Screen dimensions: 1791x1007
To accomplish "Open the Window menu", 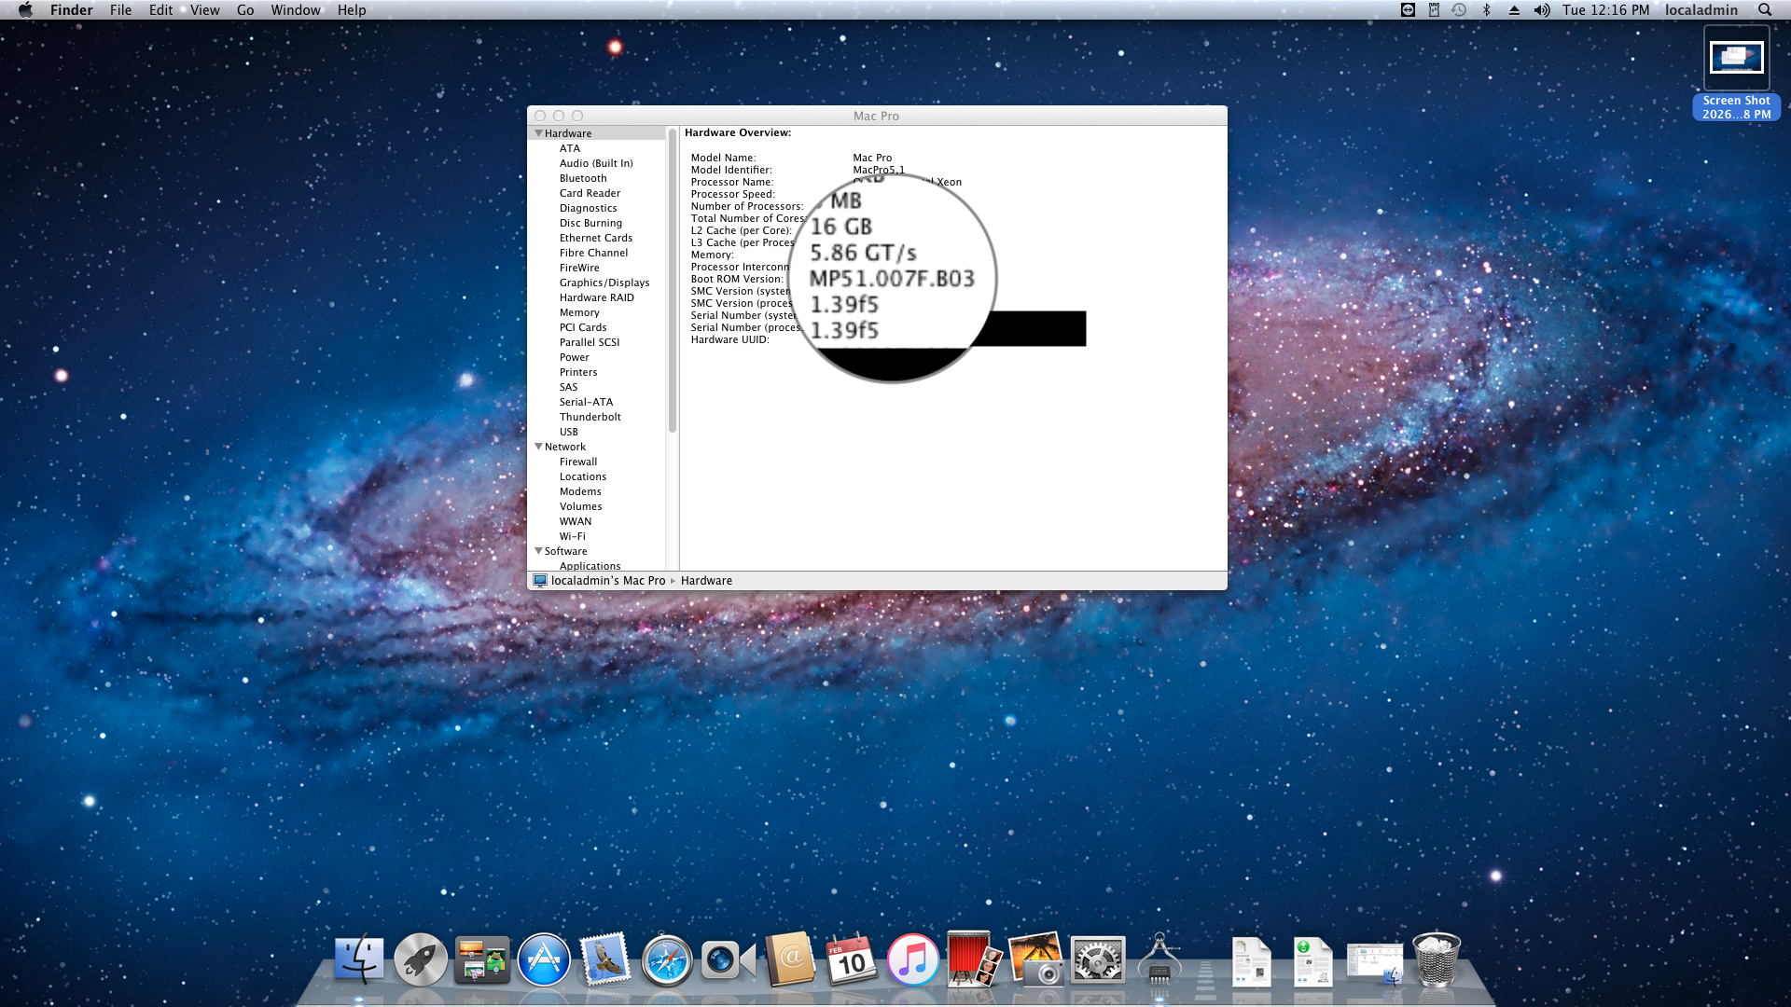I will (296, 10).
